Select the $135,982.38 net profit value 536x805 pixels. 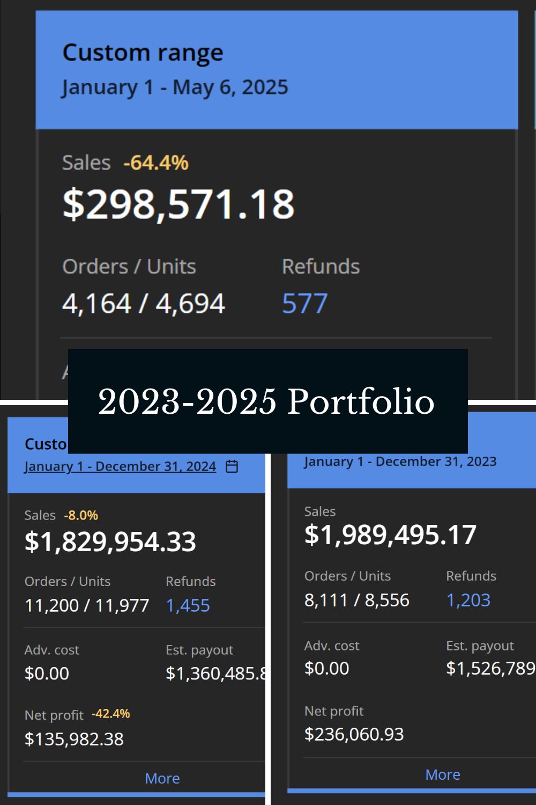tap(74, 739)
